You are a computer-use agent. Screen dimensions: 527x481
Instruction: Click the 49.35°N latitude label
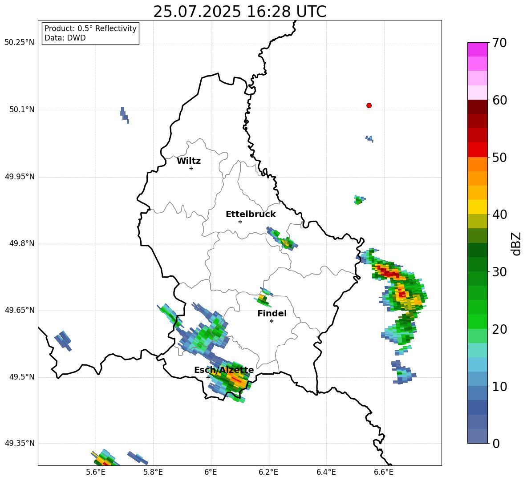pyautogui.click(x=20, y=443)
